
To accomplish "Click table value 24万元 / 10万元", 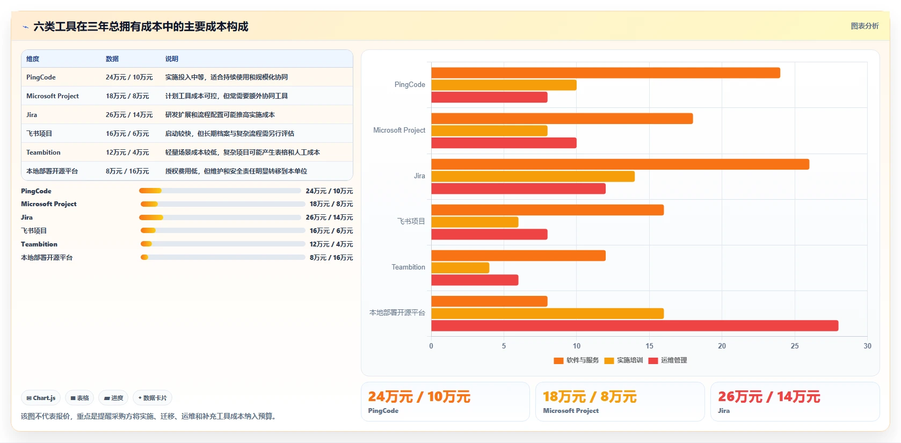I will pyautogui.click(x=129, y=77).
